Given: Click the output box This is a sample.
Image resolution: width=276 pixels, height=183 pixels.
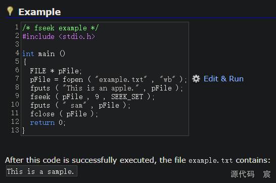Looking at the screenshot, I should click(x=41, y=171).
